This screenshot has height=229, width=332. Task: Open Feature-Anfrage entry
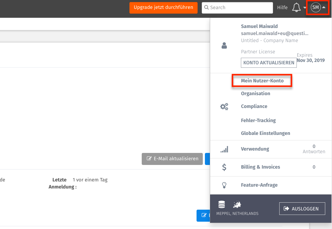(259, 185)
